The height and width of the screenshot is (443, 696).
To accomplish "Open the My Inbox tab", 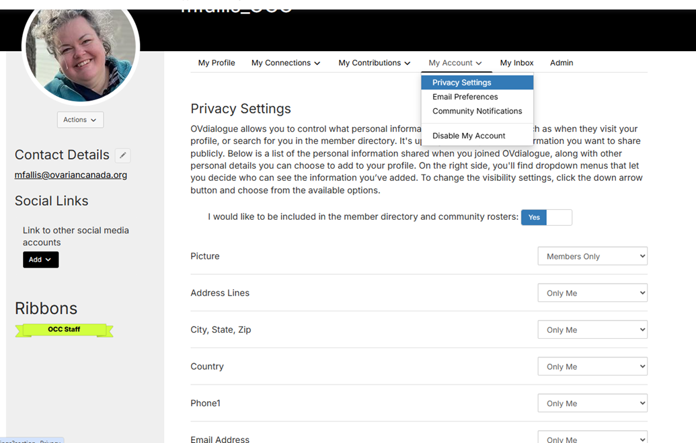I will (516, 63).
